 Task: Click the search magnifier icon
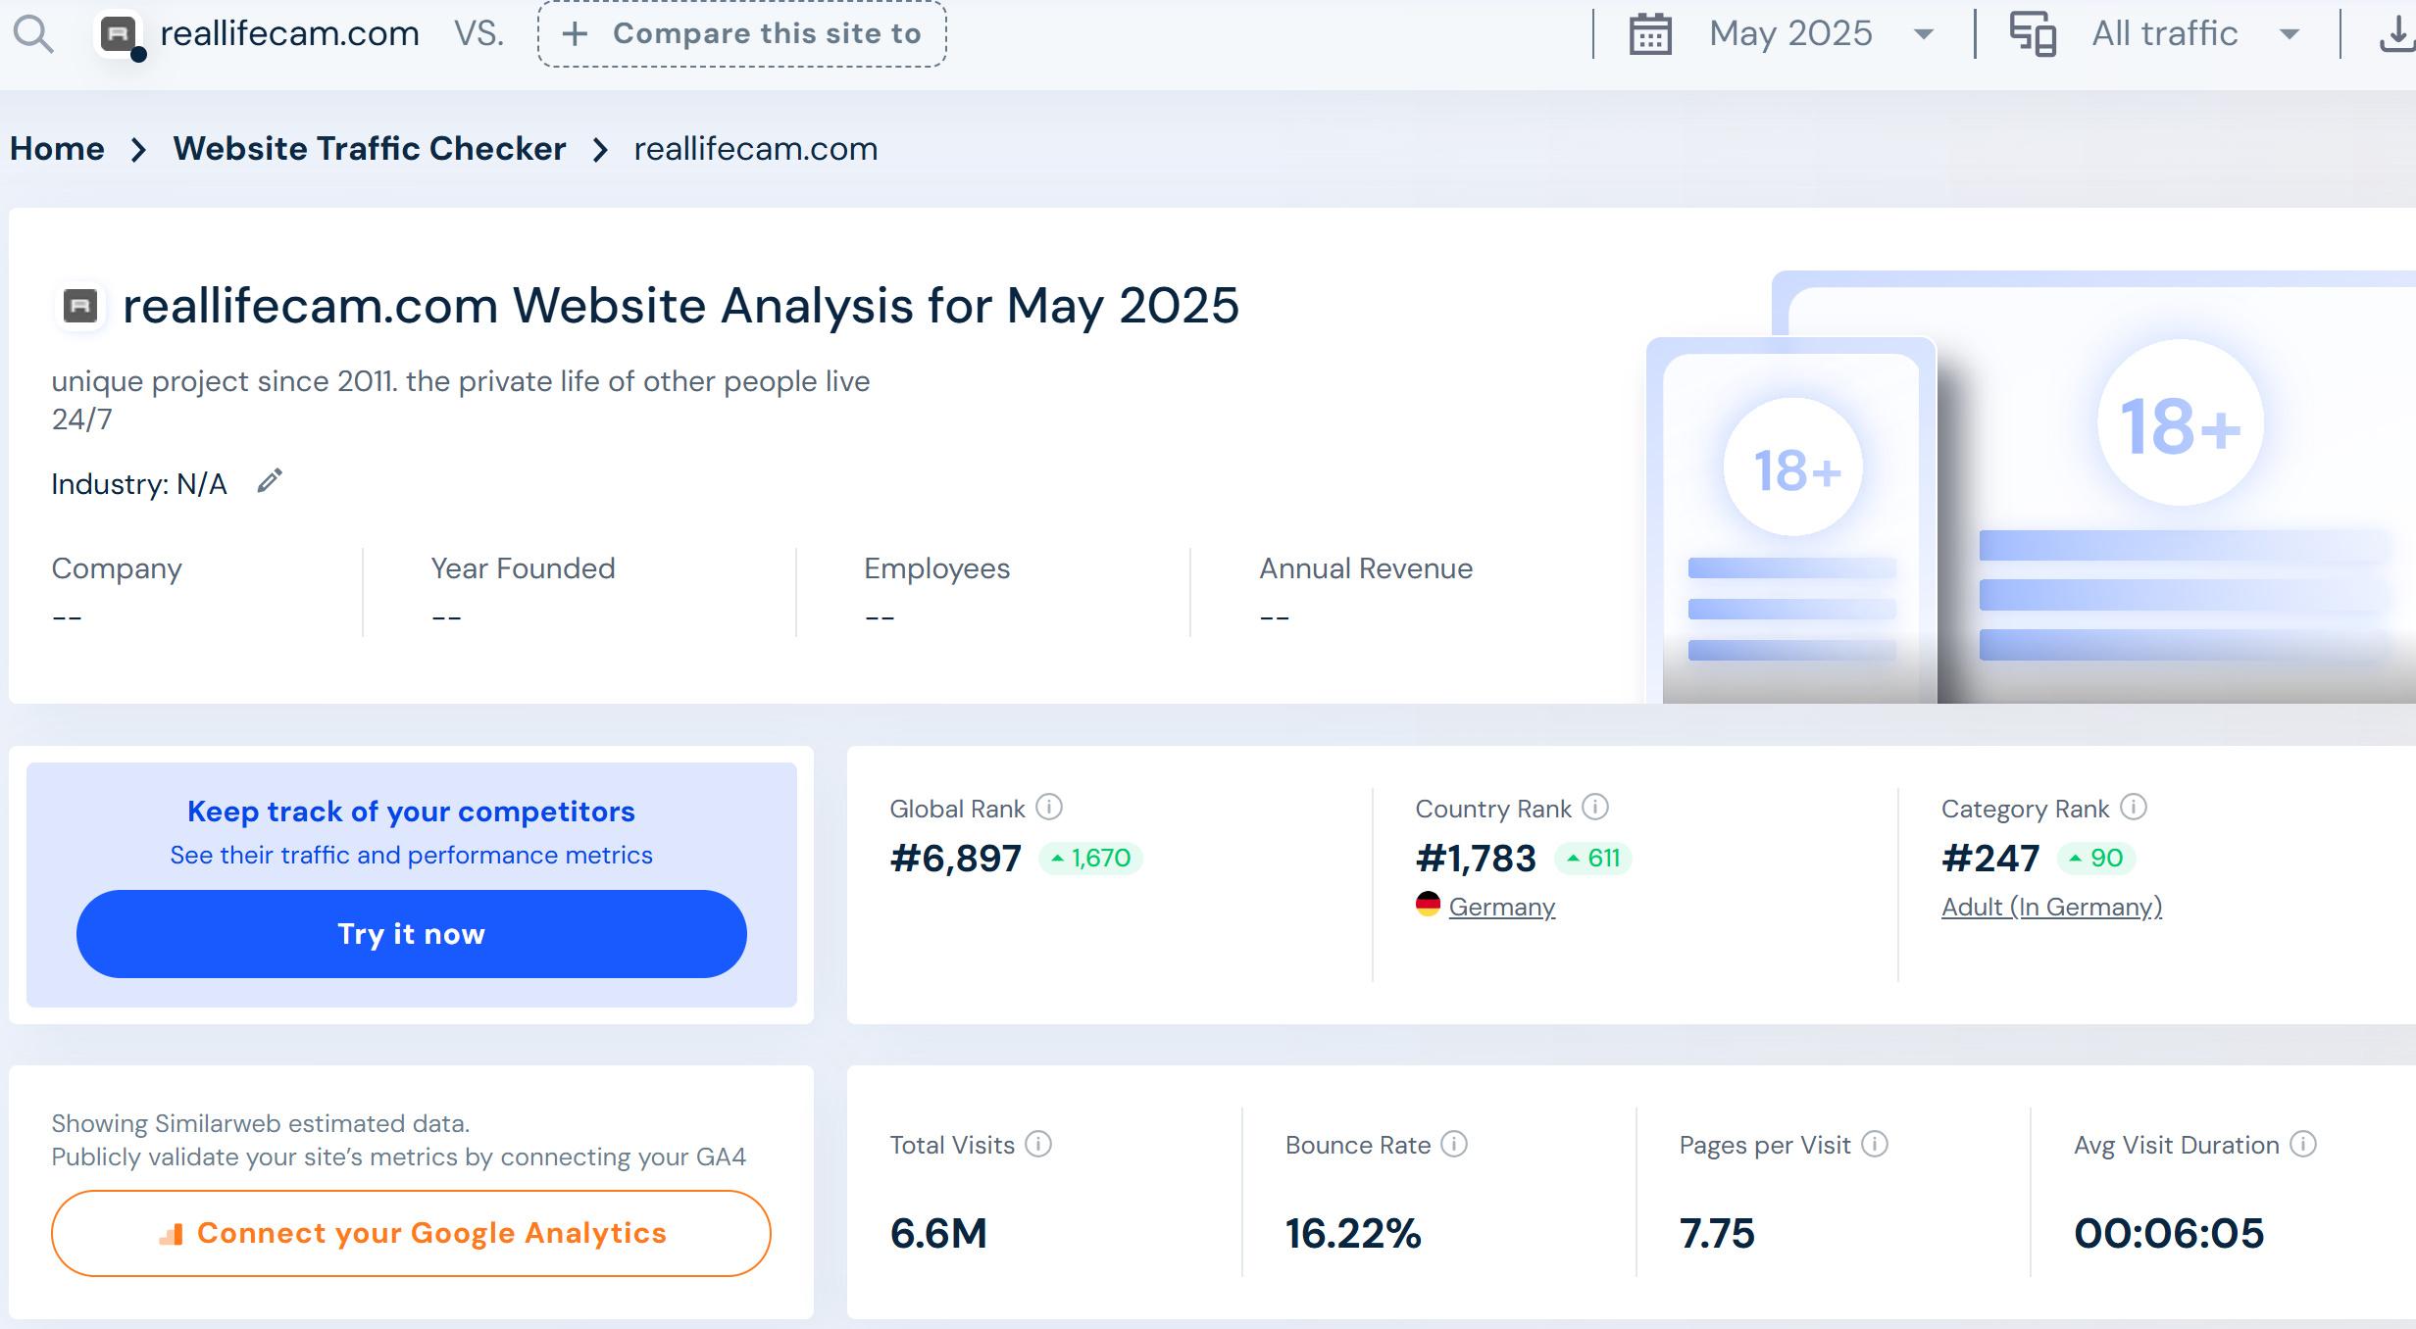pos(33,35)
